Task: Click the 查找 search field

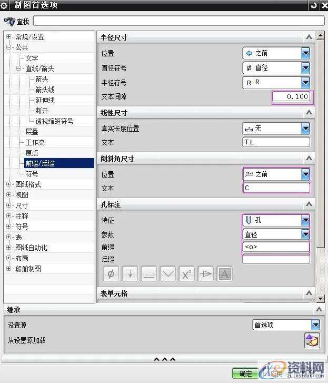Action: (178, 21)
